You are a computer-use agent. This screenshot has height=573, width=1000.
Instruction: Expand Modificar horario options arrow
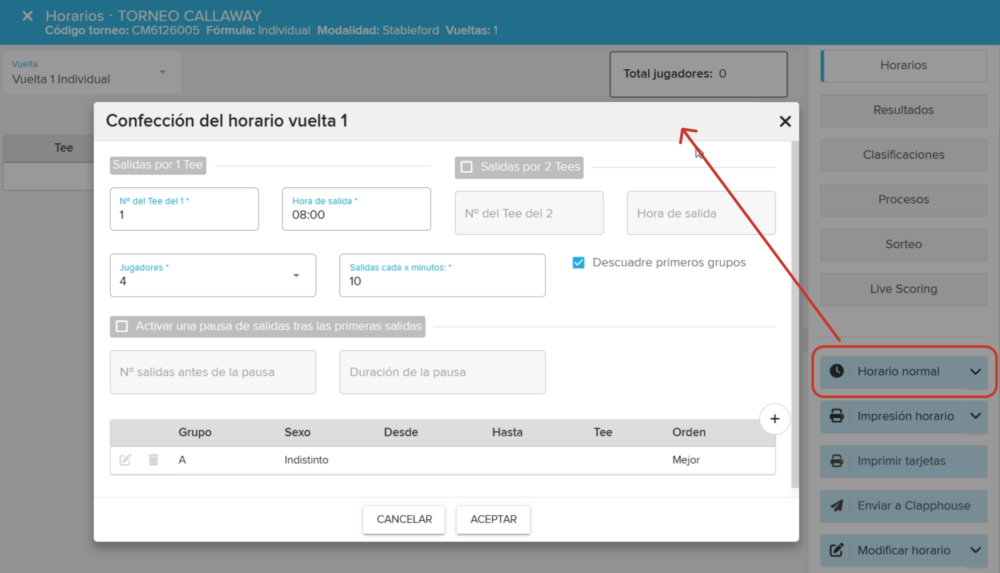tap(976, 550)
